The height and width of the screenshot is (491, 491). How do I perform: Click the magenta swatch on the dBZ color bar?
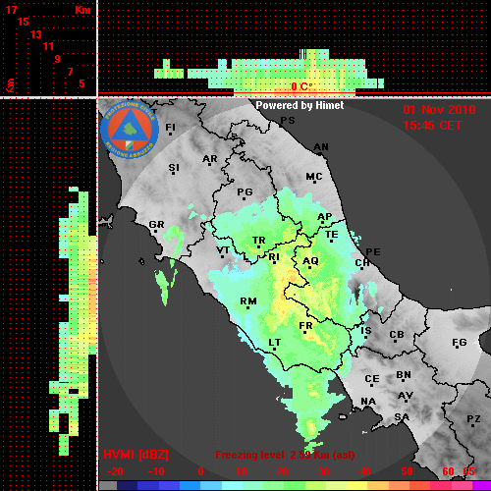tap(482, 486)
